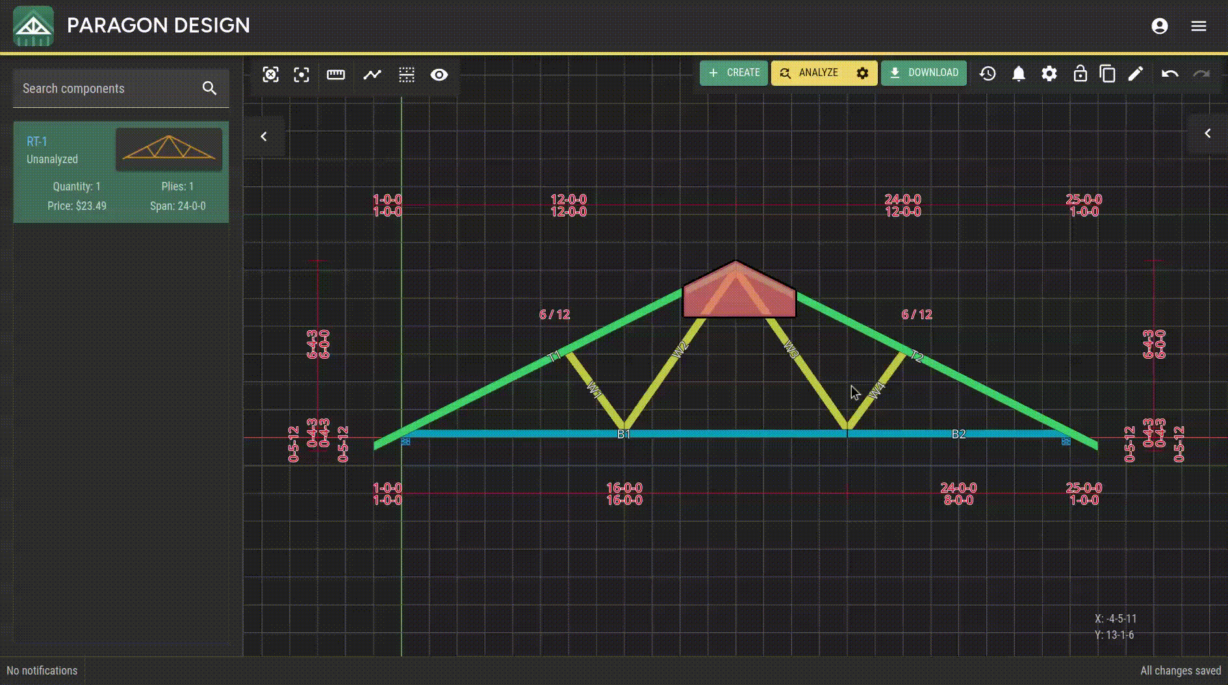The image size is (1228, 685).
Task: Open the hamburger main menu
Action: [1199, 26]
